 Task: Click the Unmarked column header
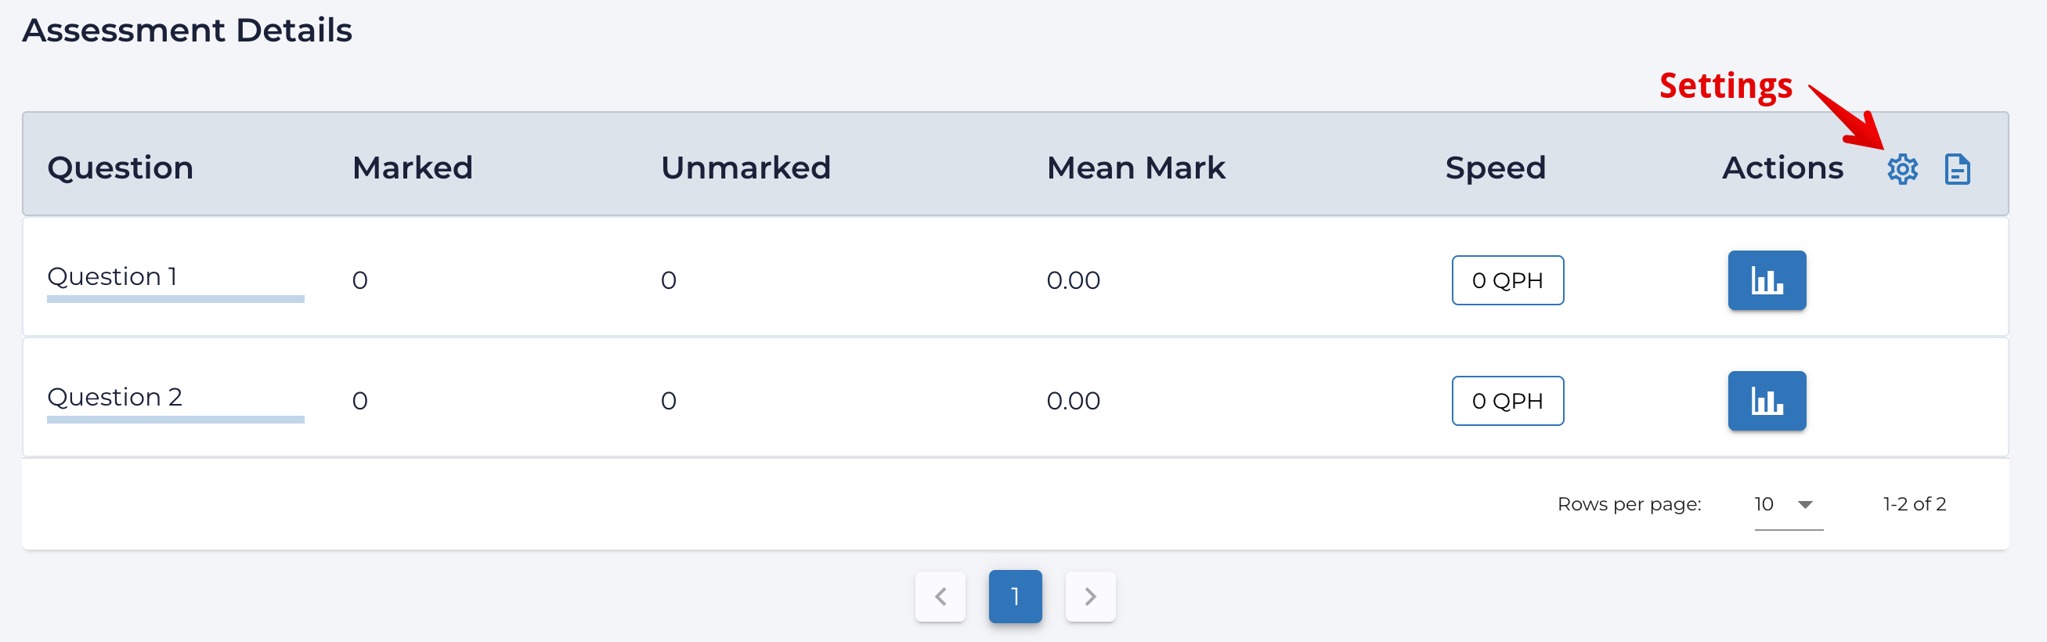(746, 168)
